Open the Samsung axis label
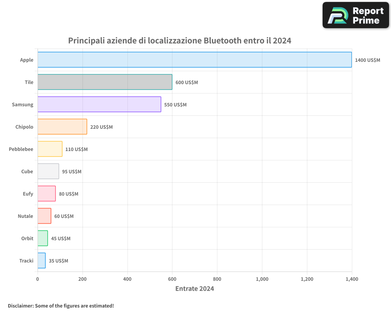Viewport: 391px width, 313px height. (23, 104)
